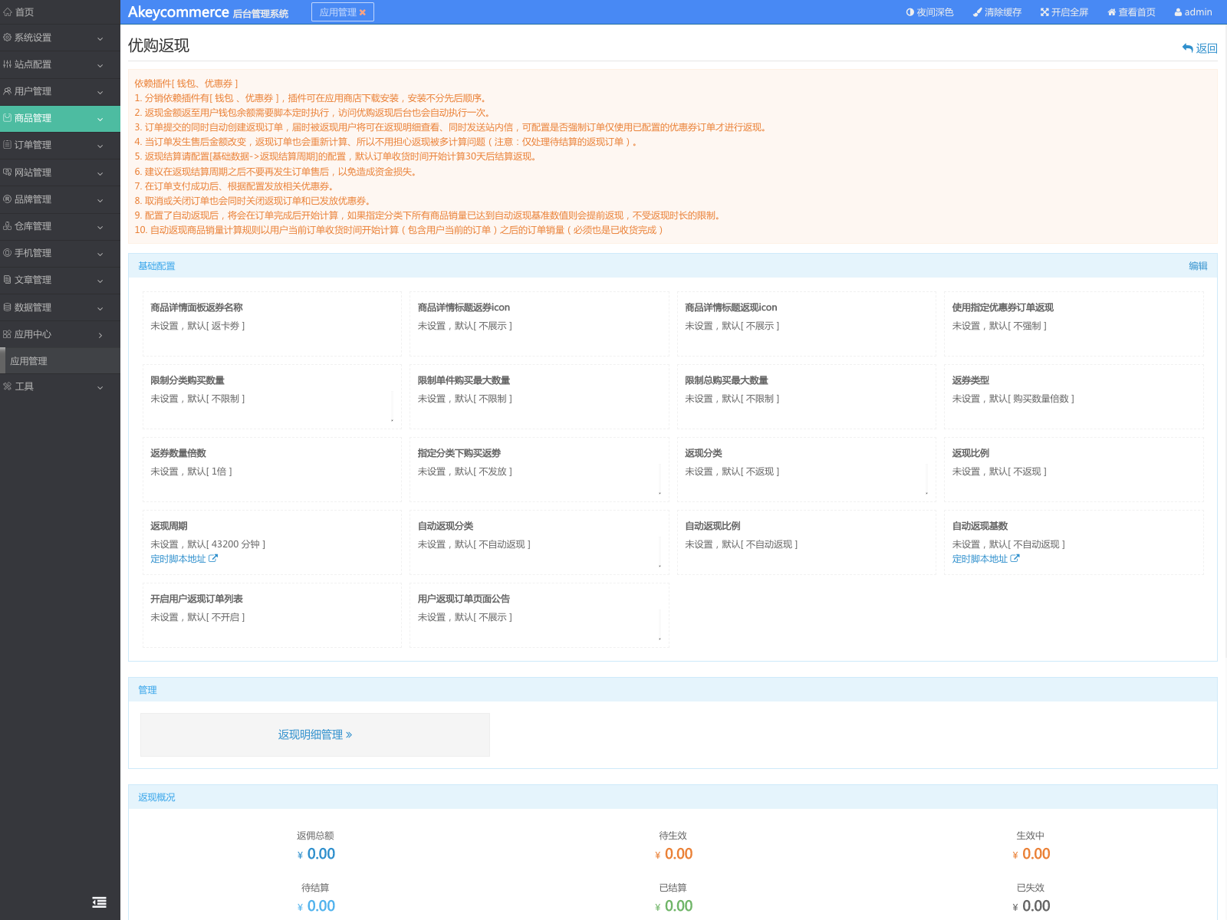Click 返券类型 config card
The height and width of the screenshot is (920, 1227).
coord(1074,396)
